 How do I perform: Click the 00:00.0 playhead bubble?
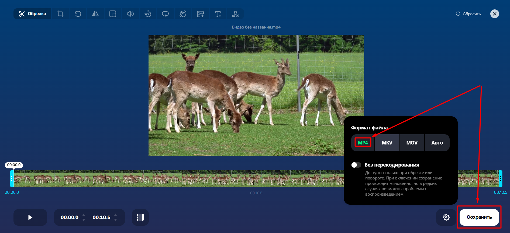[x=14, y=165]
